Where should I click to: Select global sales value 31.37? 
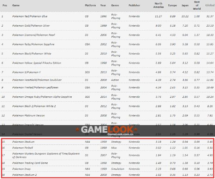click(210, 16)
